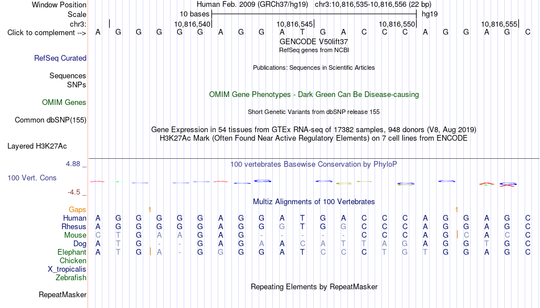Select the Elephant species label
The height and width of the screenshot is (308, 540).
coord(72,252)
